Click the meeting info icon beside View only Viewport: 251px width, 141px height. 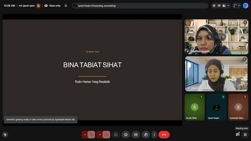(x=66, y=6)
